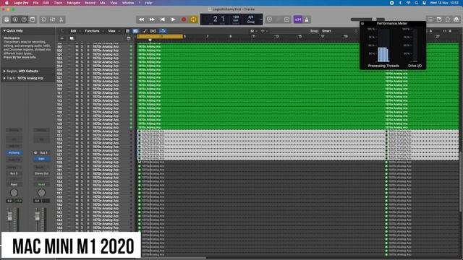Image resolution: width=463 pixels, height=260 pixels.
Task: Toggle the Flex show/hide button
Action: point(153,31)
